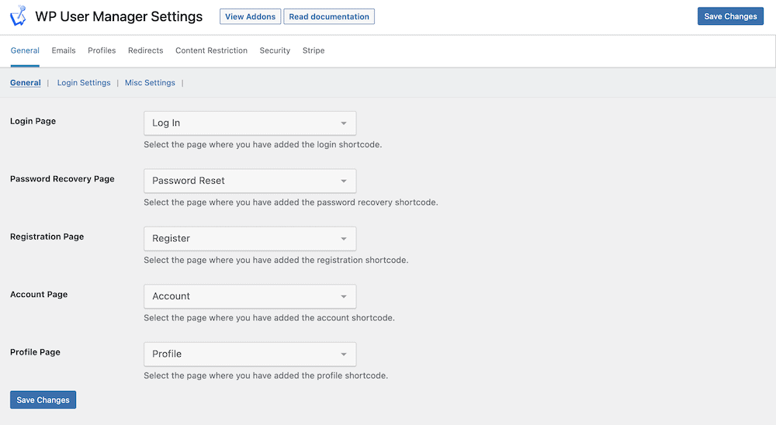
Task: Select the Content Restriction tab
Action: click(211, 50)
